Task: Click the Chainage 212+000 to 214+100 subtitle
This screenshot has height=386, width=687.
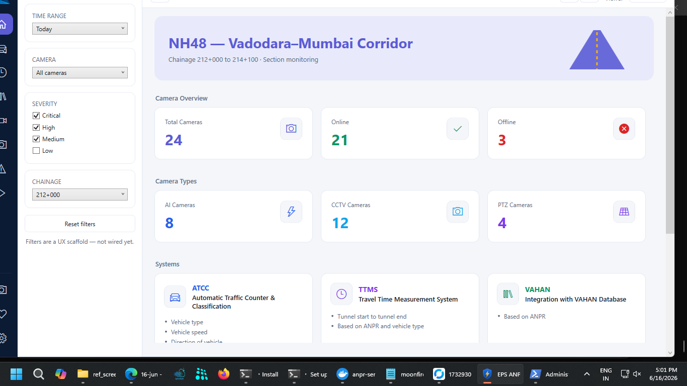Action: (243, 59)
